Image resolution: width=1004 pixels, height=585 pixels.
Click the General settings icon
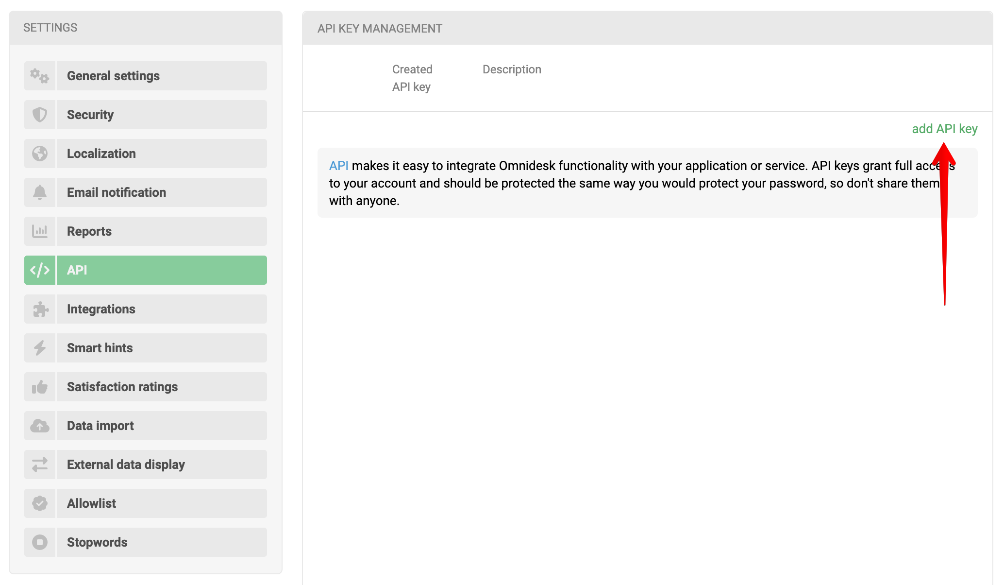(x=39, y=75)
